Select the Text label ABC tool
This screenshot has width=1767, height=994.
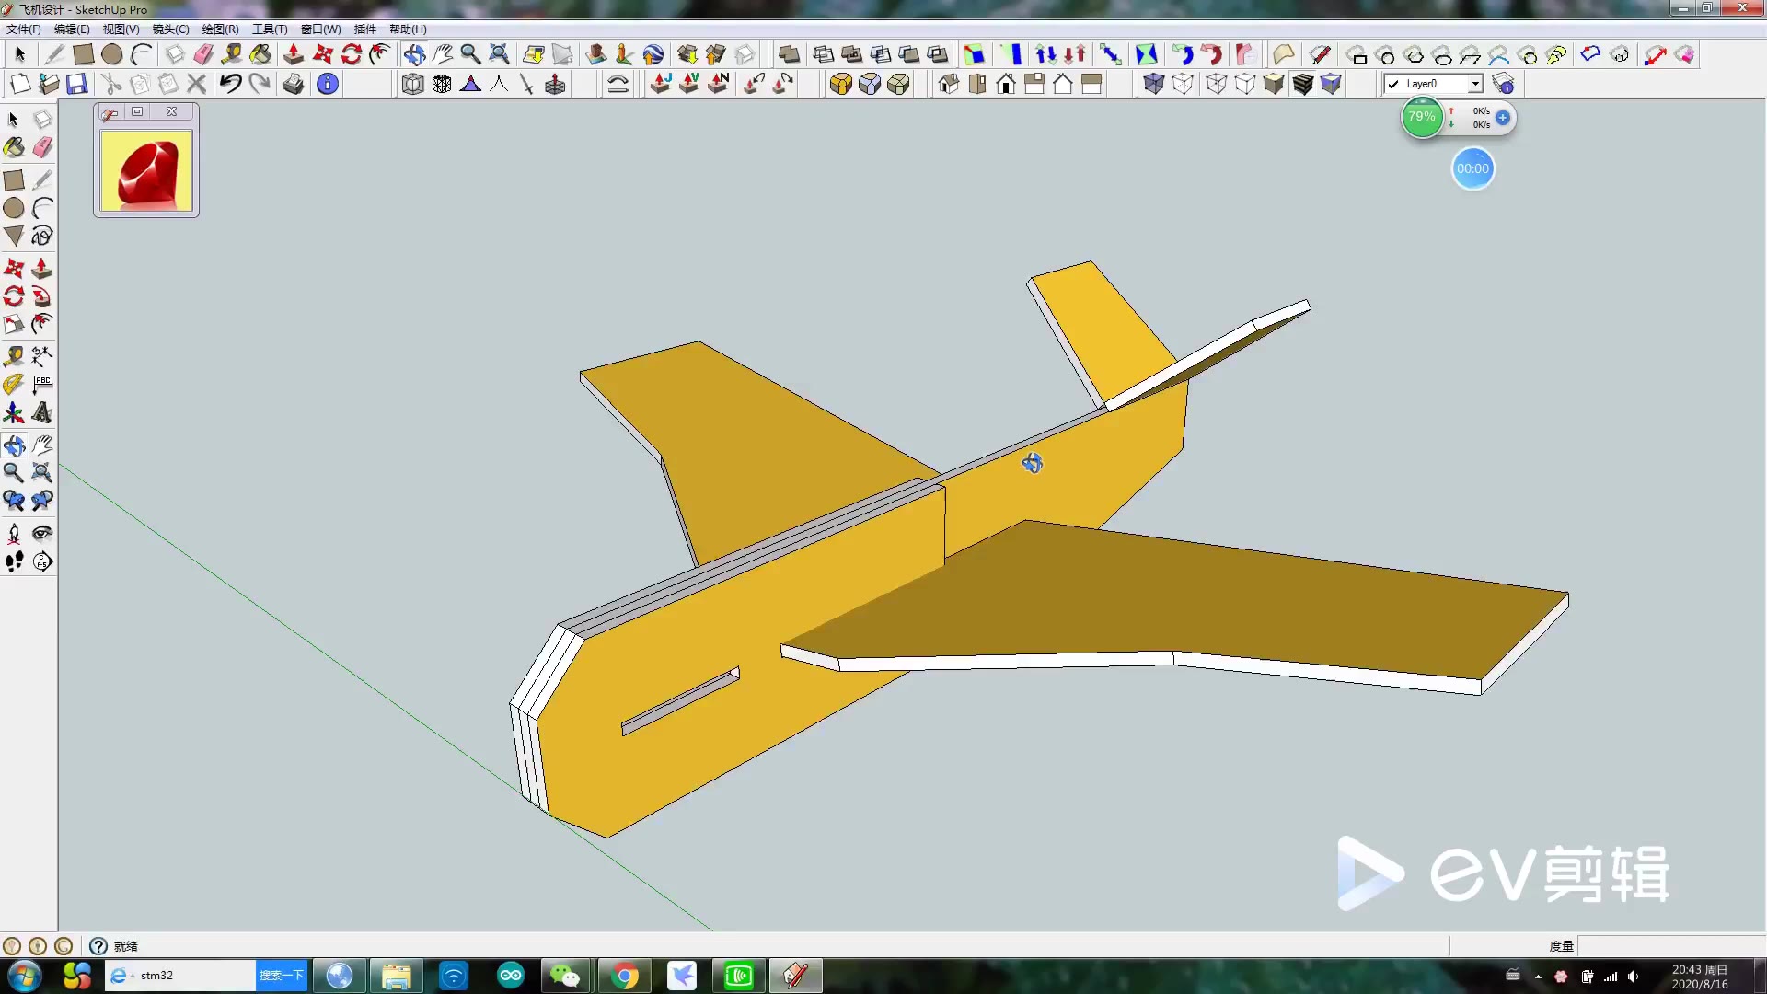[x=42, y=384]
